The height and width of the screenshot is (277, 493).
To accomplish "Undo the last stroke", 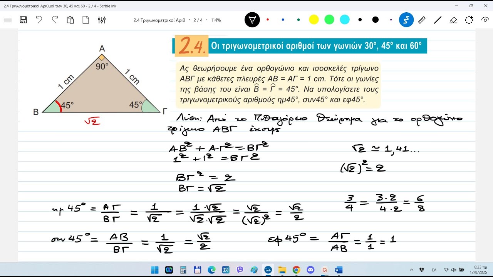I will click(x=39, y=20).
